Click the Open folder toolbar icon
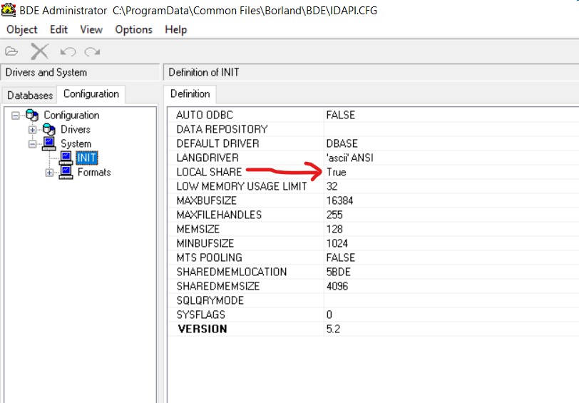 pyautogui.click(x=11, y=51)
